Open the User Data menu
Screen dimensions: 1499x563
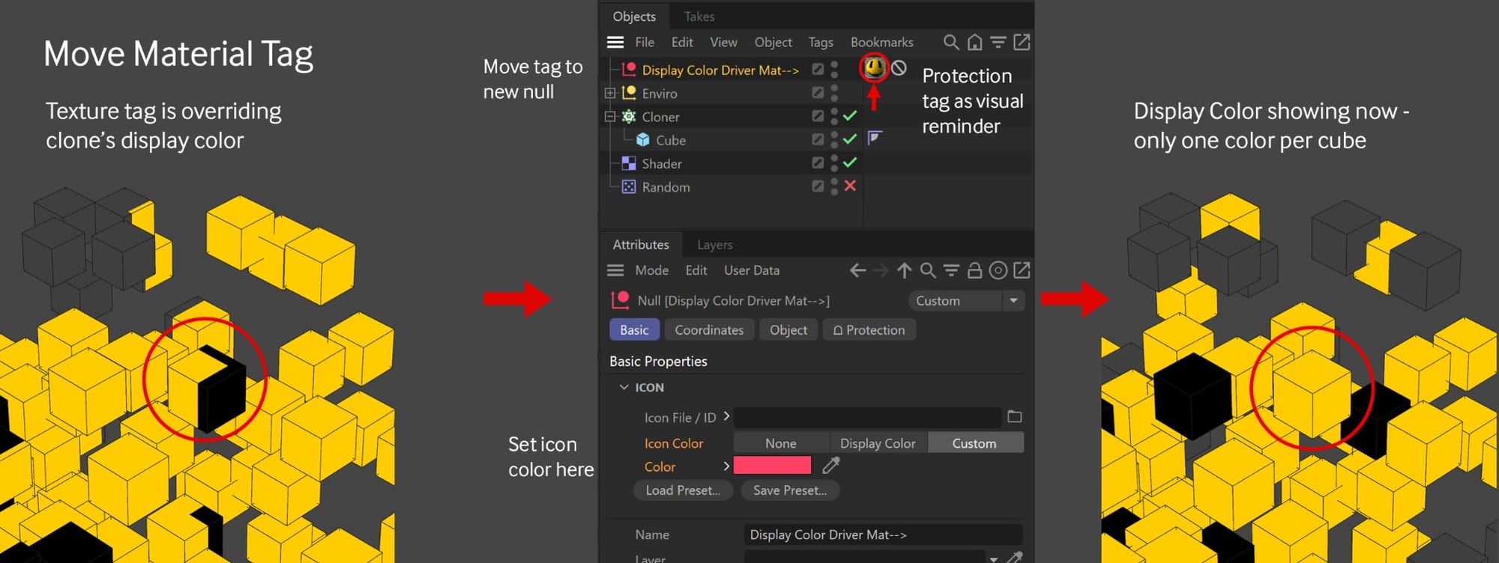752,270
